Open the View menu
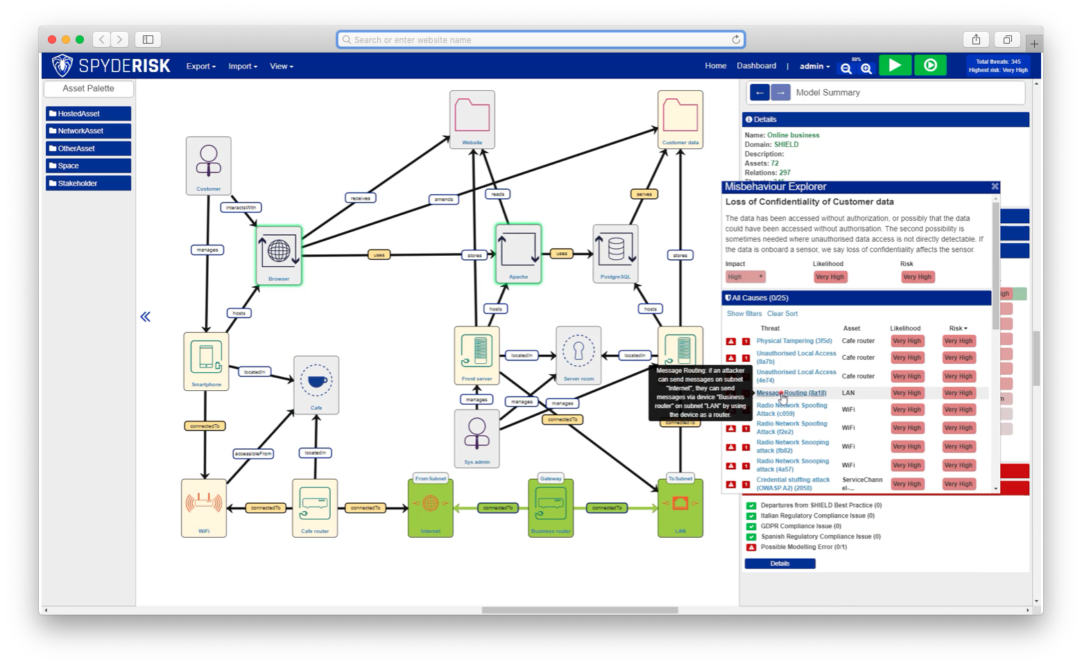The image size is (1082, 666). (x=281, y=67)
